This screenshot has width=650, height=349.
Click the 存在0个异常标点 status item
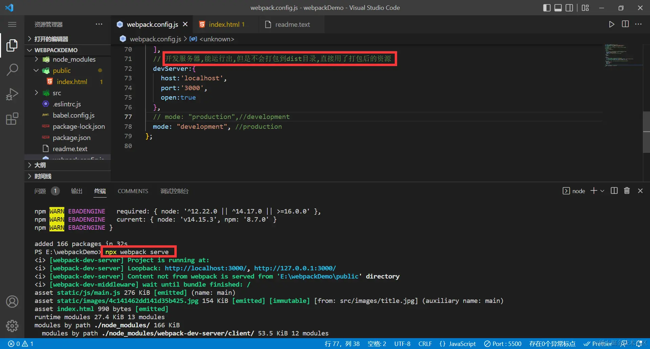coord(552,344)
